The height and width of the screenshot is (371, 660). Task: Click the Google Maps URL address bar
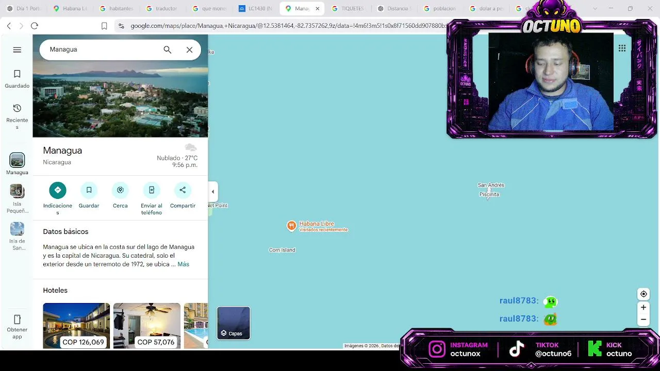(x=288, y=26)
